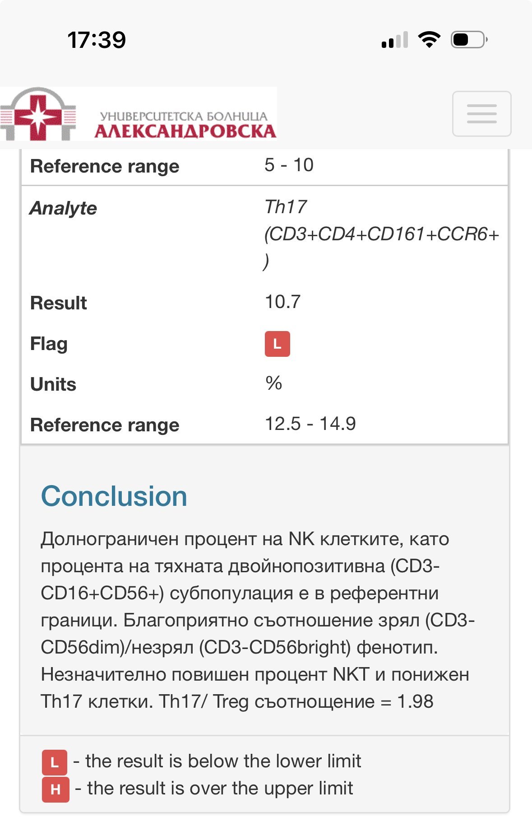Click the Conclusion heading
532x822 pixels.
pos(114,496)
